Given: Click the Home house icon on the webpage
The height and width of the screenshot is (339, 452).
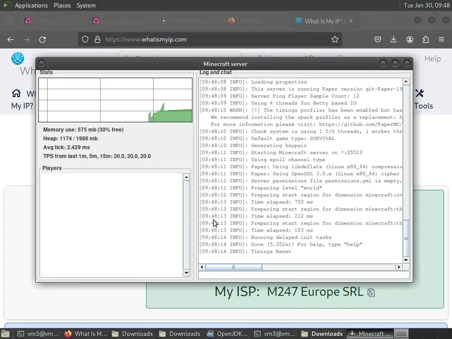Looking at the screenshot, I should (16, 93).
